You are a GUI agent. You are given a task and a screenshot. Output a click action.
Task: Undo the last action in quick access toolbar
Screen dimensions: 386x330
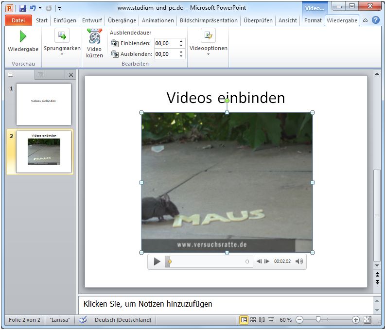click(x=33, y=8)
